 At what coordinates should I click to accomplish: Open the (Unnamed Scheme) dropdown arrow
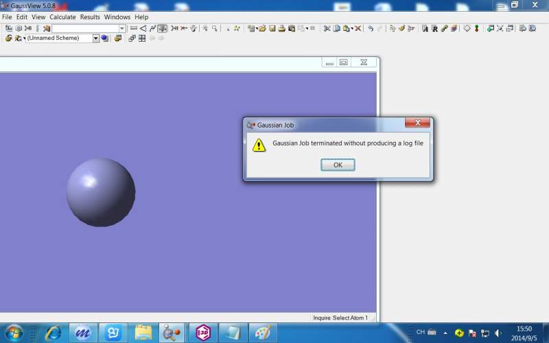(x=95, y=38)
